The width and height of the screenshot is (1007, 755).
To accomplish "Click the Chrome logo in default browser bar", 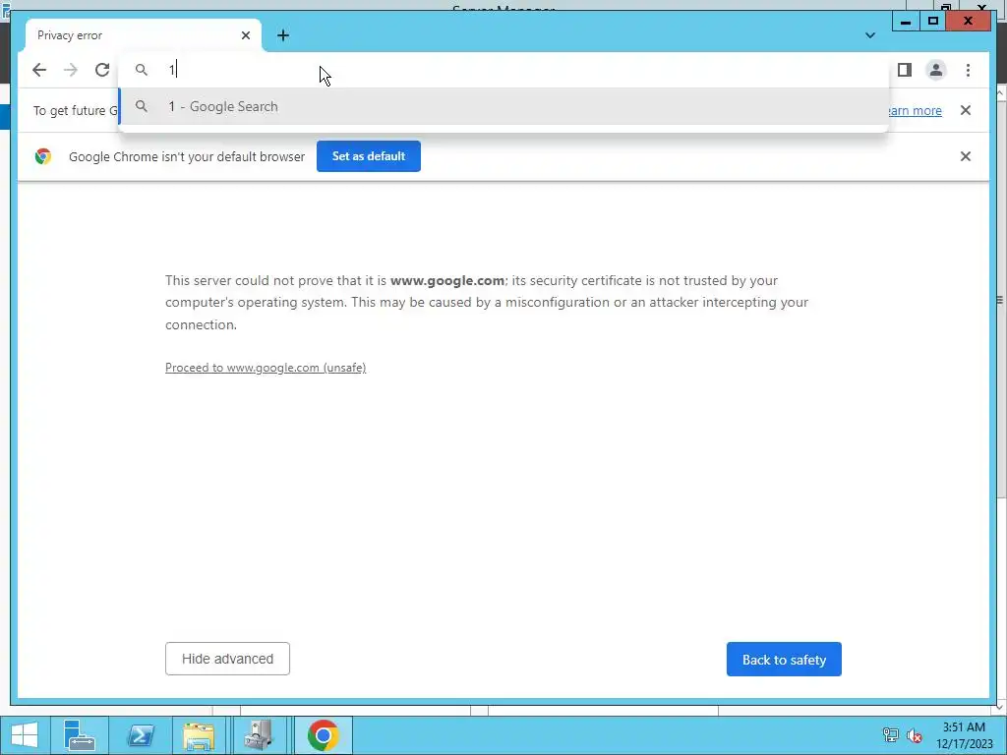I will click(43, 156).
